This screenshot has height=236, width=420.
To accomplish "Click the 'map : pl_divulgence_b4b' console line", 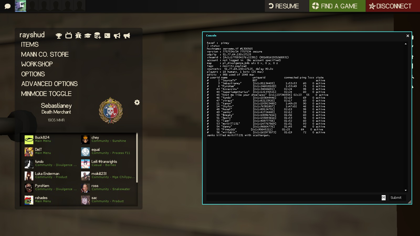I will (x=242, y=63).
